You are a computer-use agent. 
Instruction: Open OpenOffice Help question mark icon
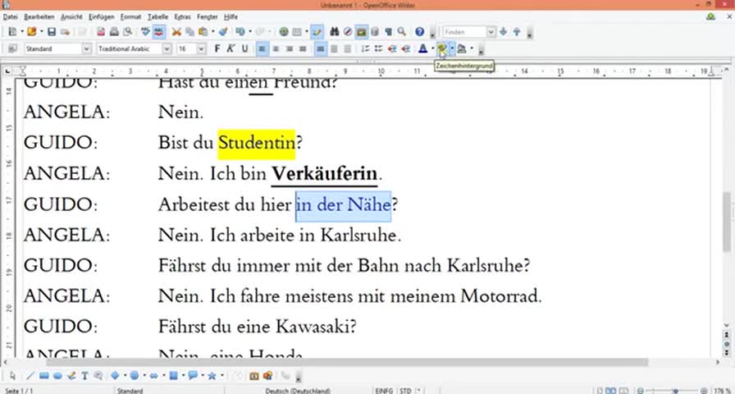pyautogui.click(x=419, y=32)
